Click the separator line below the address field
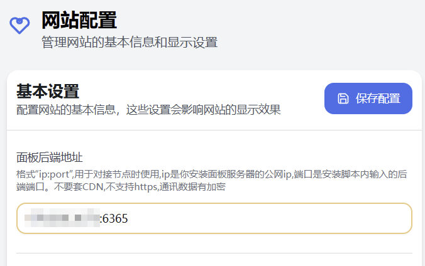 pos(214,253)
